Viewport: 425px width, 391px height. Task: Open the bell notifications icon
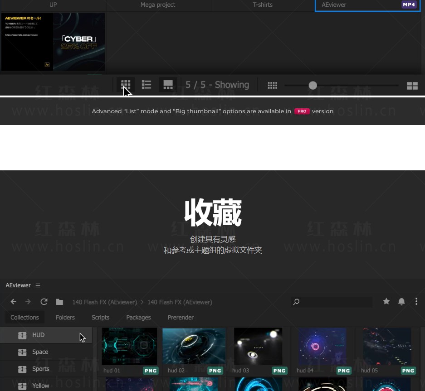click(x=401, y=302)
